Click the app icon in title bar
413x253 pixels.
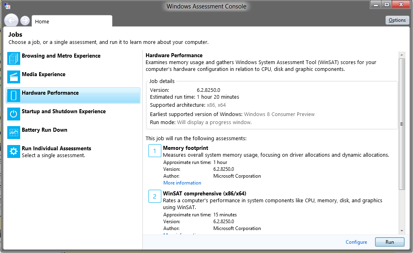(7, 6)
